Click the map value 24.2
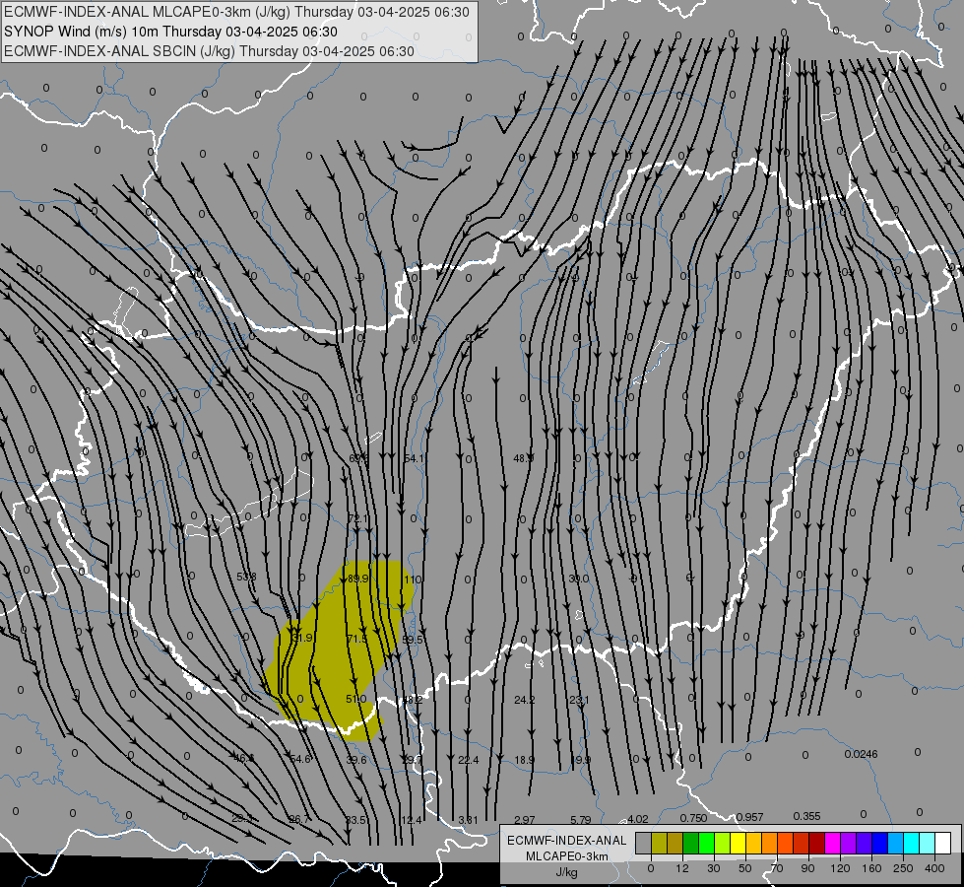 tap(525, 700)
